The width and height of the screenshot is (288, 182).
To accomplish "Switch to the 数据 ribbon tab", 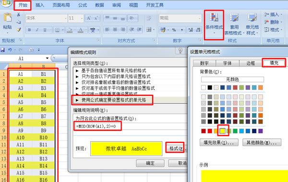I will point(99,5).
